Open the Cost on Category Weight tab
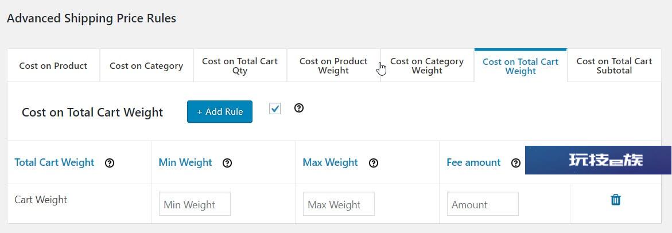Viewport: 672px width, 233px height. pyautogui.click(x=427, y=65)
